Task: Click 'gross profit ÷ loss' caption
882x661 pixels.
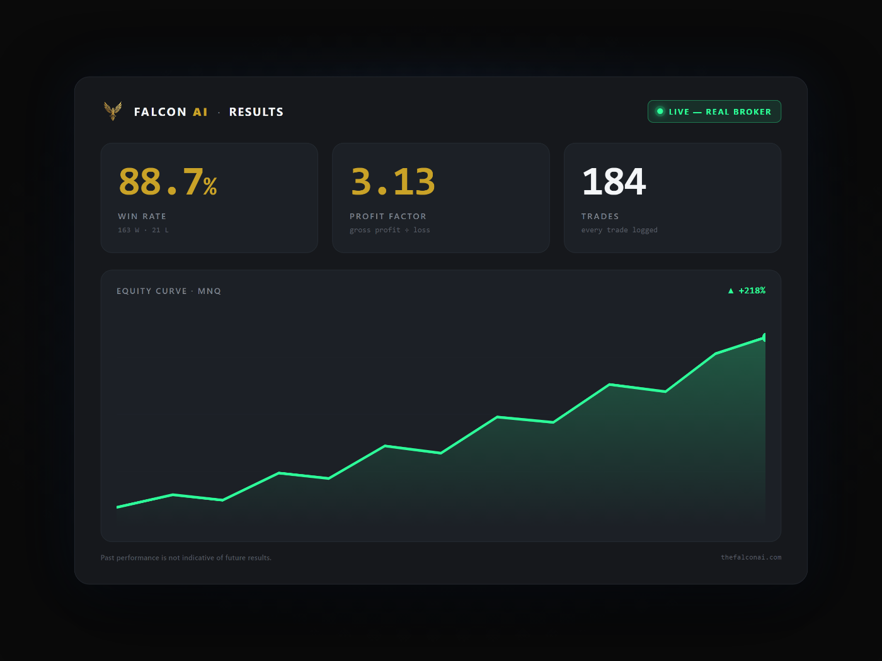Action: 390,230
